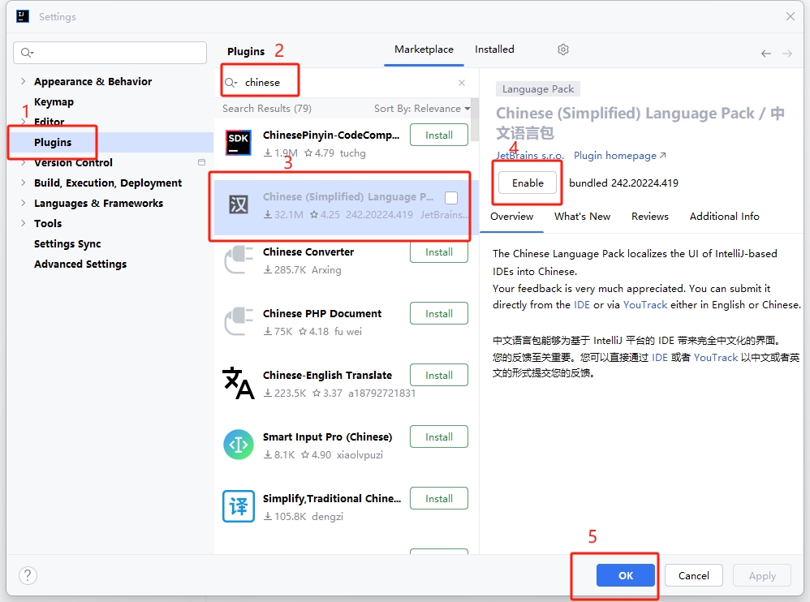The width and height of the screenshot is (810, 602).
Task: Select Advanced Settings in the tree
Action: (80, 264)
